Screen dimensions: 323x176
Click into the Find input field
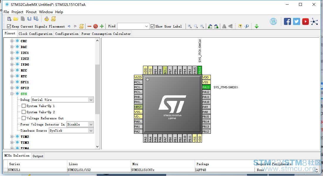pyautogui.click(x=131, y=26)
